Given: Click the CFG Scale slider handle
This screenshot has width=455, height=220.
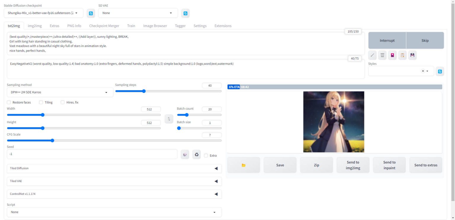Looking at the screenshot, I should coord(52,141).
